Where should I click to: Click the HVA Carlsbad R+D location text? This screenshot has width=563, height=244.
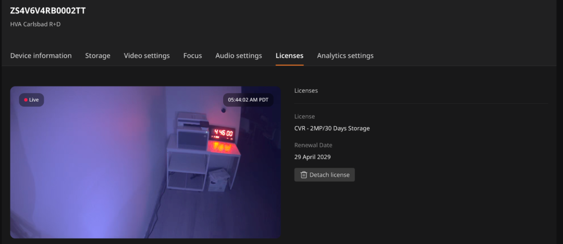tap(35, 25)
